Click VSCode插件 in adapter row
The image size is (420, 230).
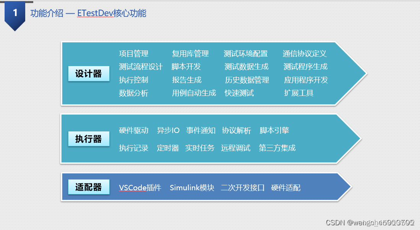(x=140, y=188)
